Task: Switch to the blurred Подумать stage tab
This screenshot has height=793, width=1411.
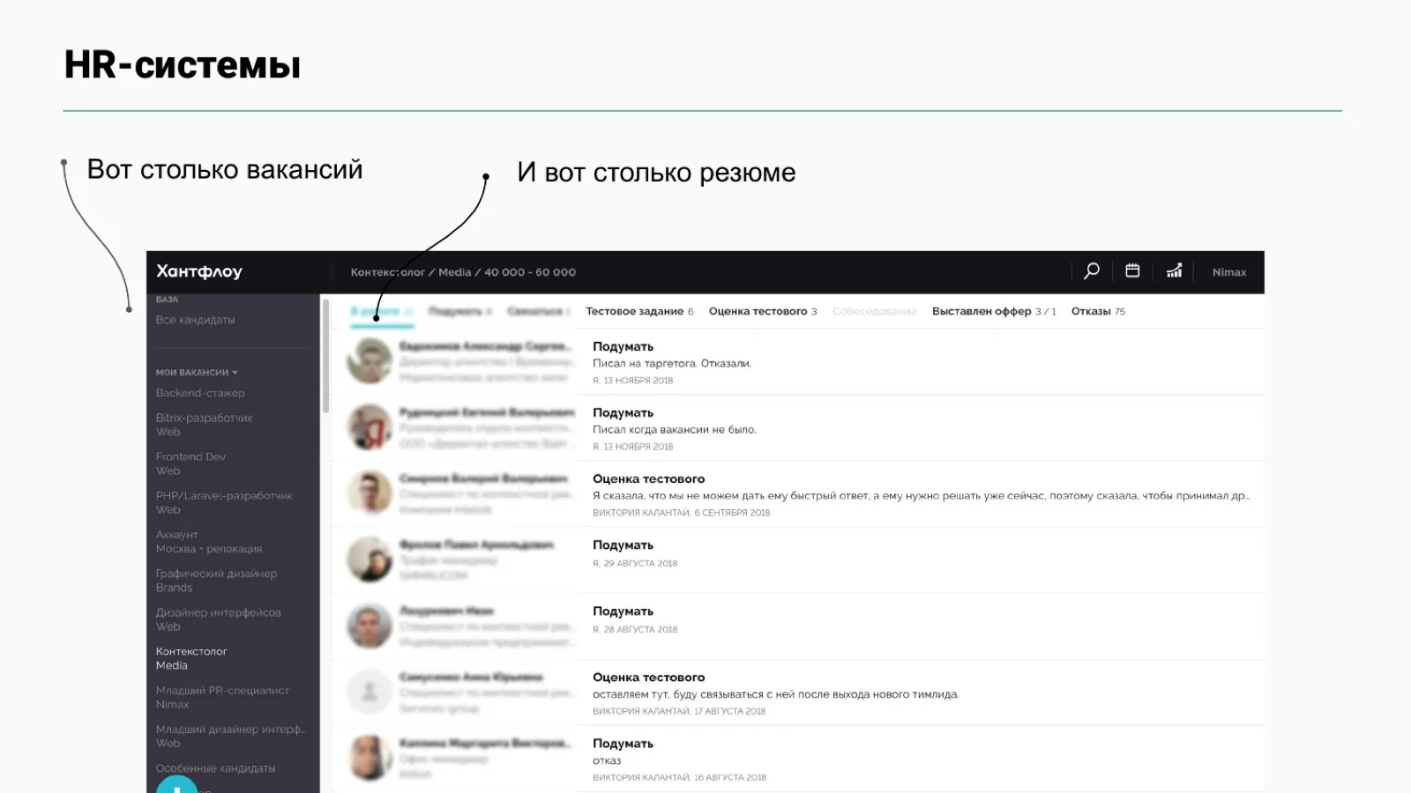Action: click(459, 311)
